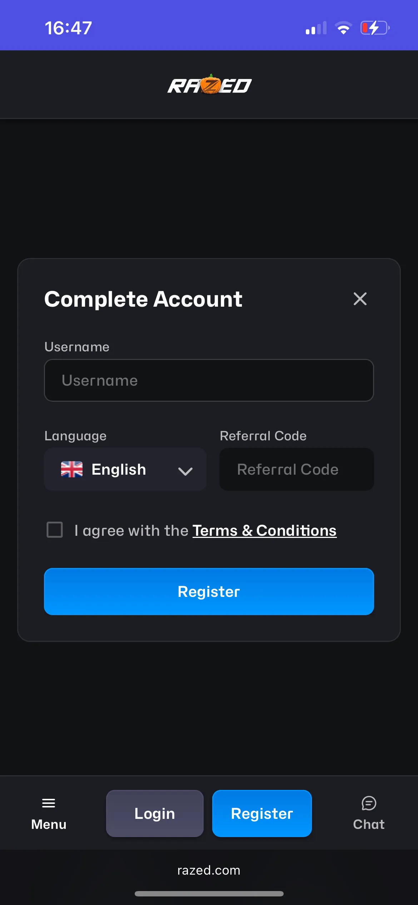Open the Terms & Conditions link
Screen dimensions: 418x905
[x=264, y=531]
